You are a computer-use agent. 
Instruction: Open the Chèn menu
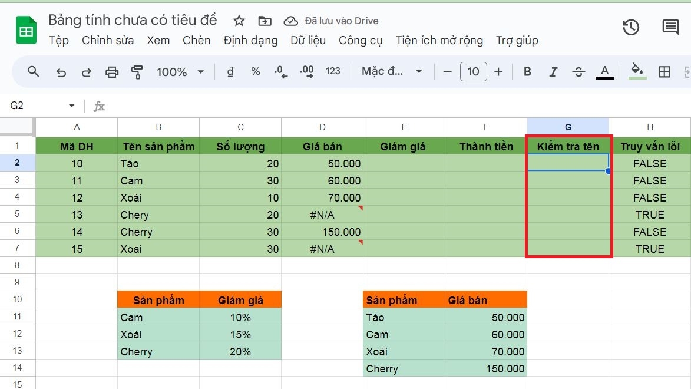point(197,41)
